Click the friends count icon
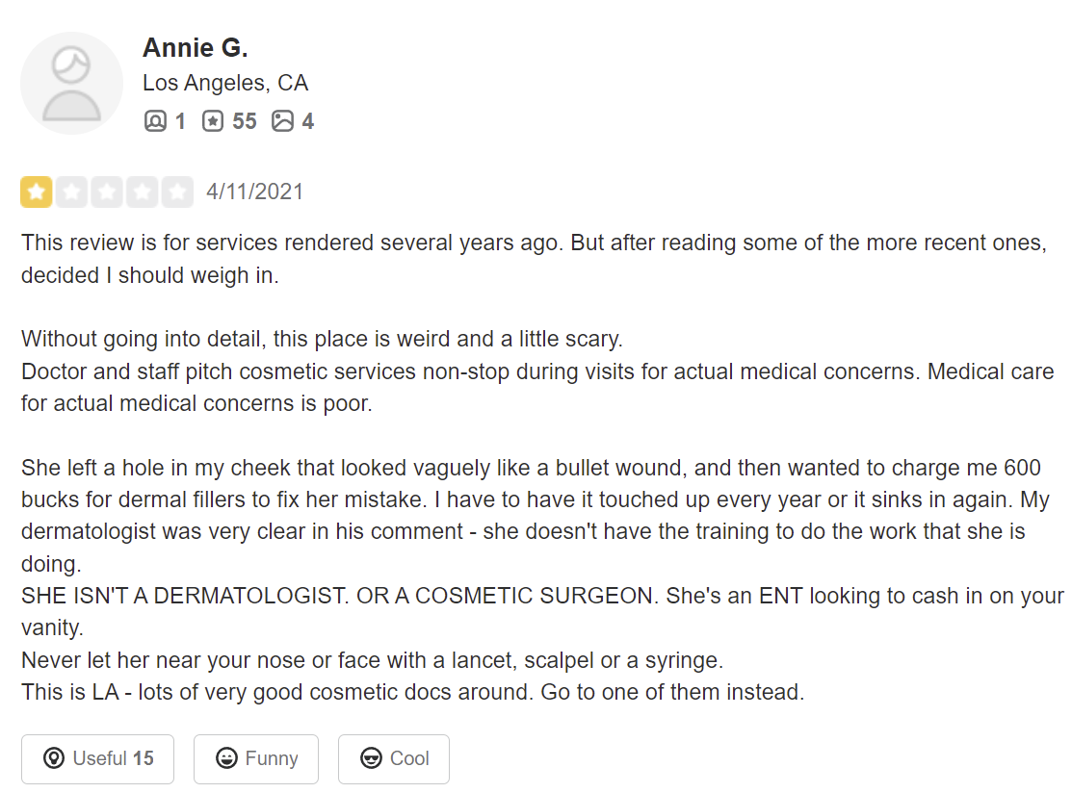This screenshot has width=1072, height=793. (x=155, y=121)
